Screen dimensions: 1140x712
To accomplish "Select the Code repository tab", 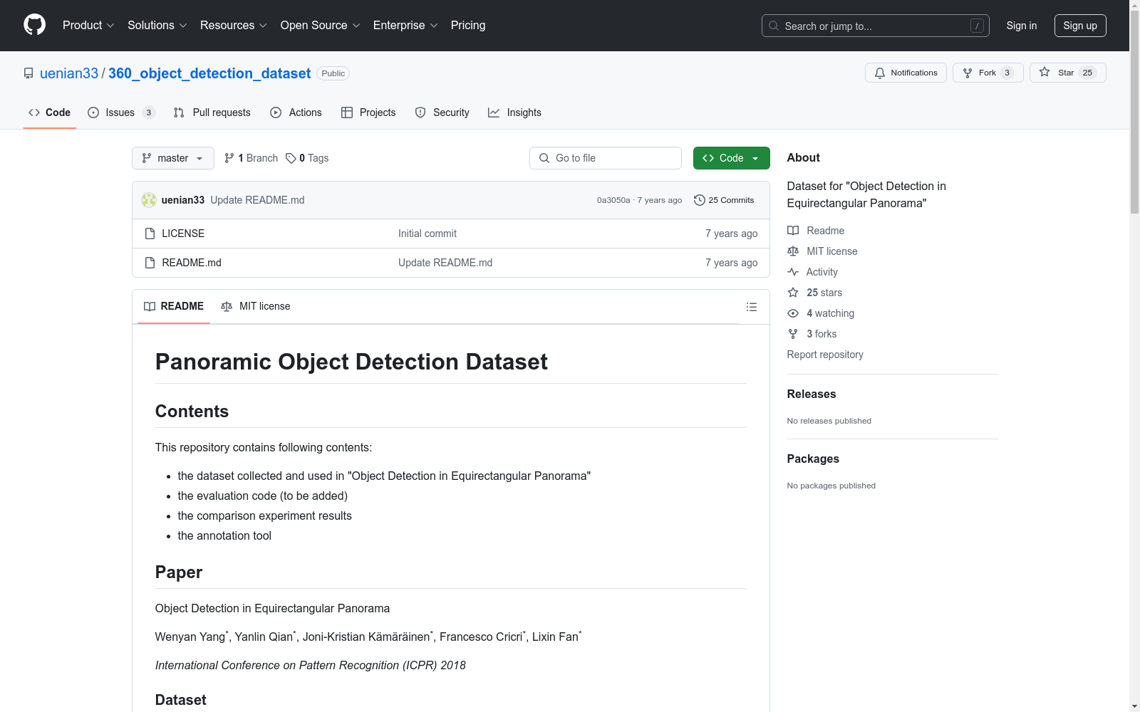I will point(50,112).
